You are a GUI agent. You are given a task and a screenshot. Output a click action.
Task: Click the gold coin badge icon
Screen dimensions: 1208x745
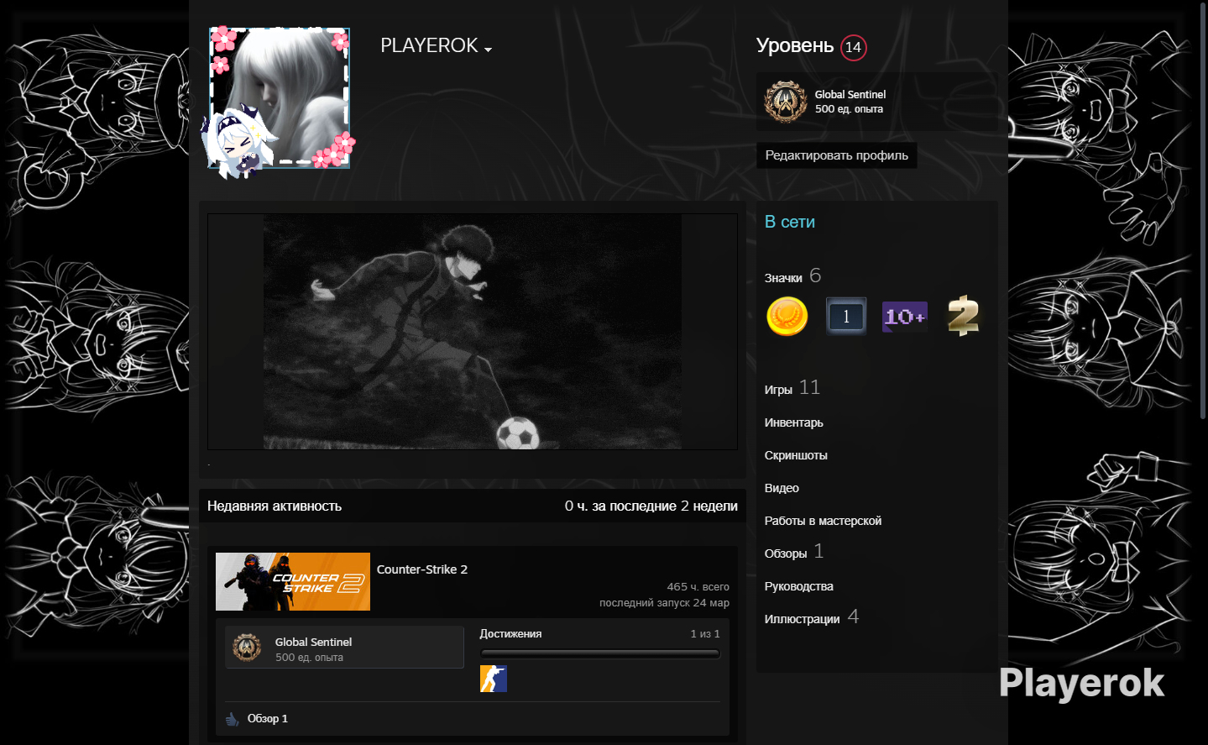point(787,317)
